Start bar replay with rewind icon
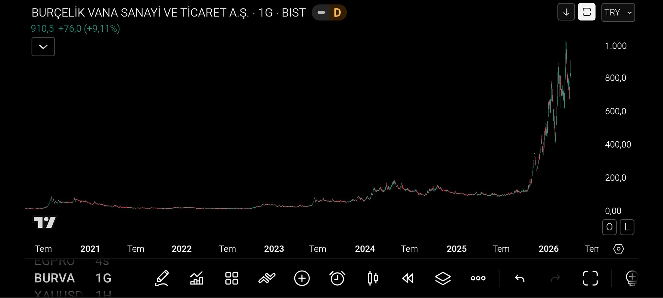This screenshot has width=663, height=298. (408, 278)
